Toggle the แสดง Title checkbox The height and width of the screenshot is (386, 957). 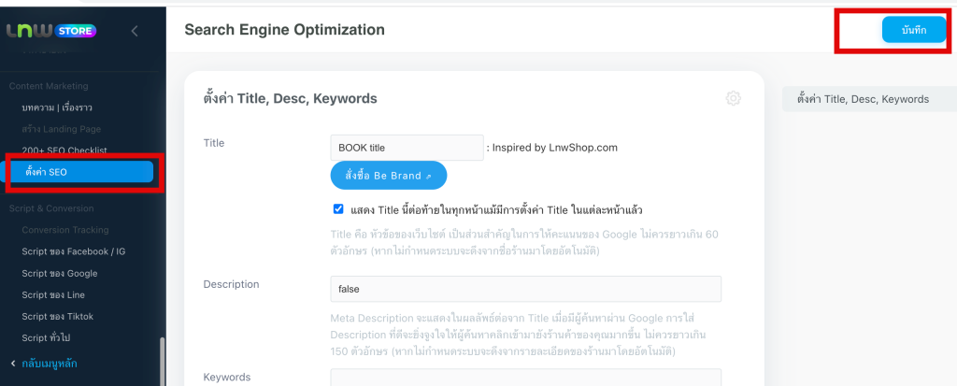pyautogui.click(x=338, y=209)
